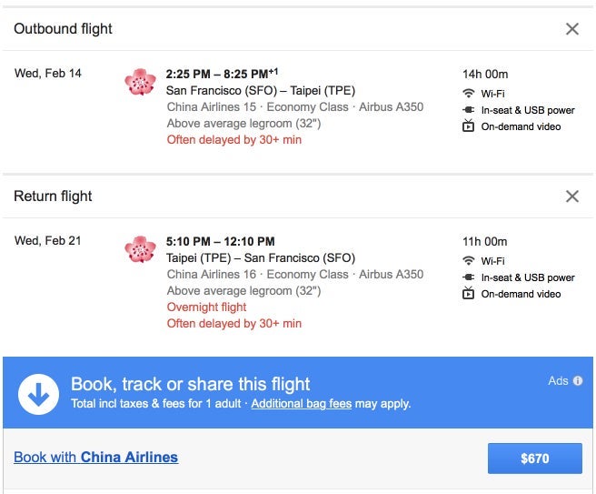
Task: Click the outbound USB power plug icon
Action: tap(469, 110)
